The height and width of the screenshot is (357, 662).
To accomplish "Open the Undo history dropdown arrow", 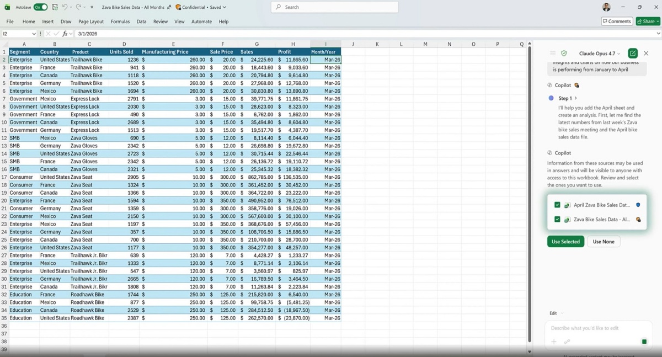I will coord(71,7).
